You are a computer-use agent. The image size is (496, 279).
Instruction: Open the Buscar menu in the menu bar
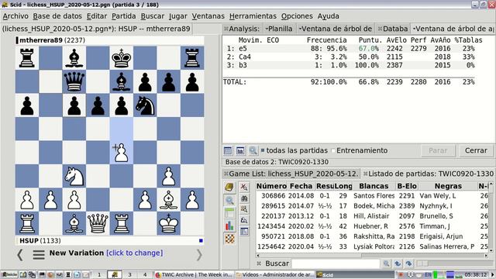153,15
